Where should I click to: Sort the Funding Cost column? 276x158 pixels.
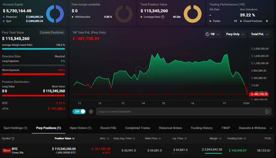pos(245,139)
